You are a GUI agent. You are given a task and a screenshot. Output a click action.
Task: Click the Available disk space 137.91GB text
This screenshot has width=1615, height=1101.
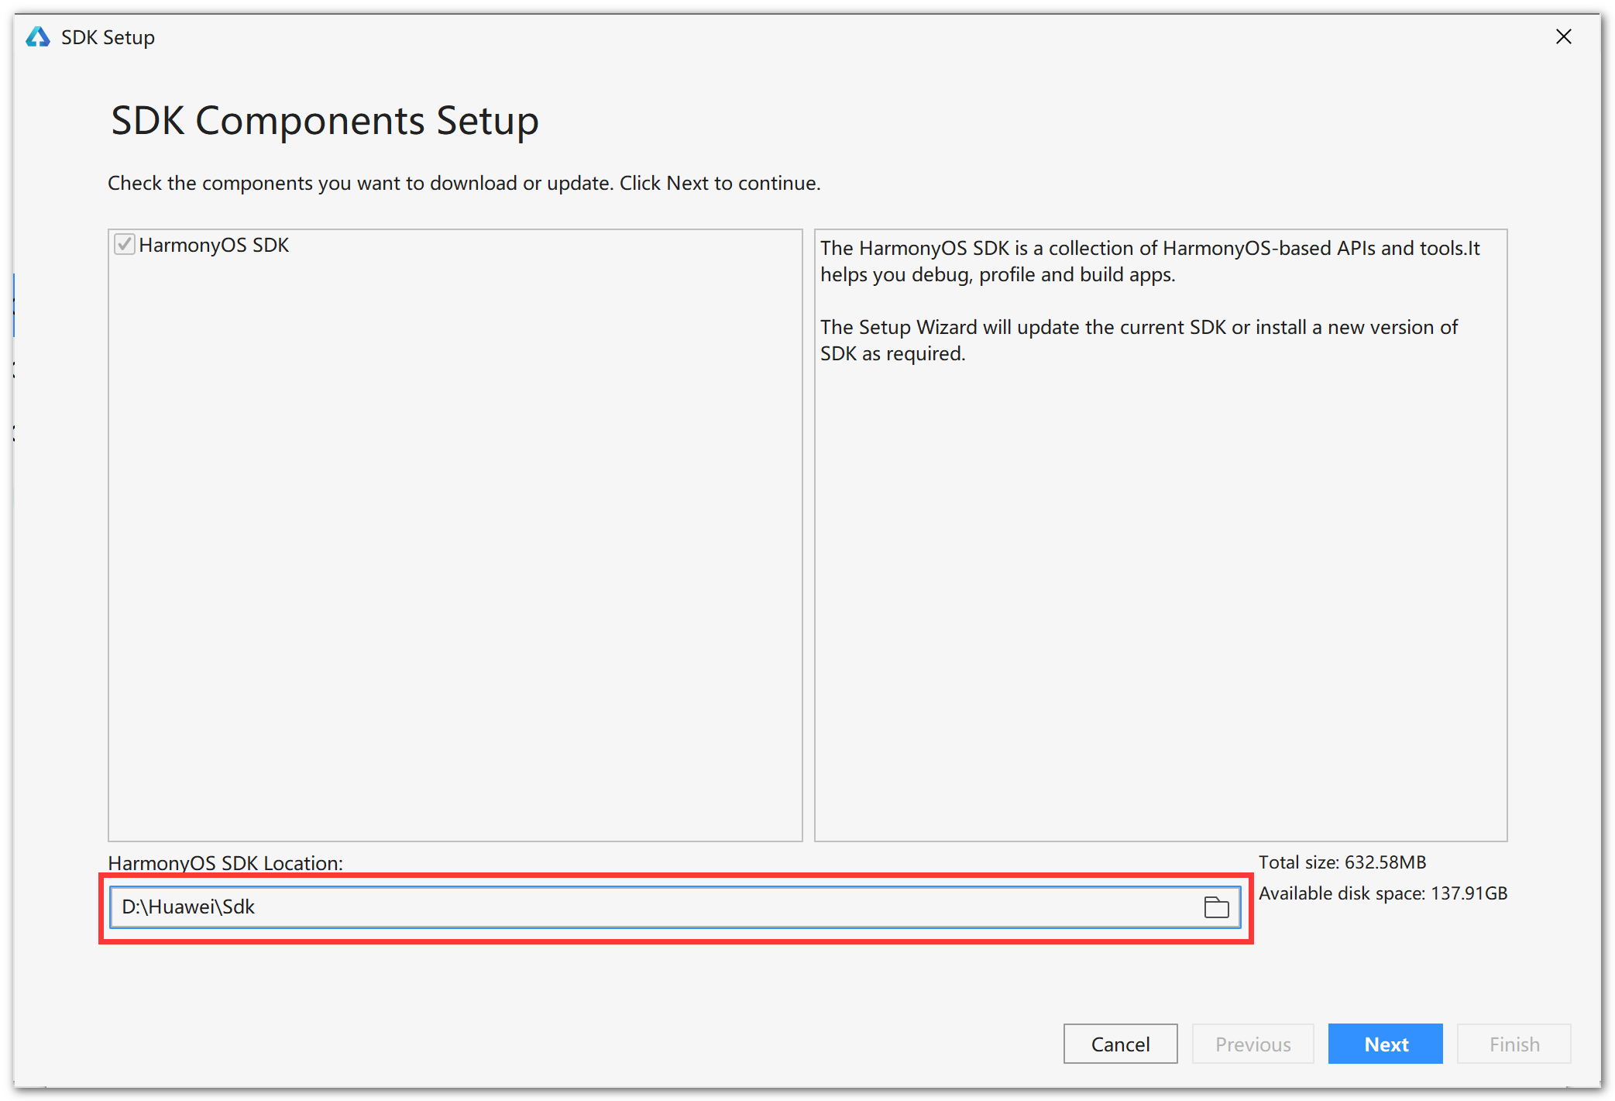tap(1383, 893)
